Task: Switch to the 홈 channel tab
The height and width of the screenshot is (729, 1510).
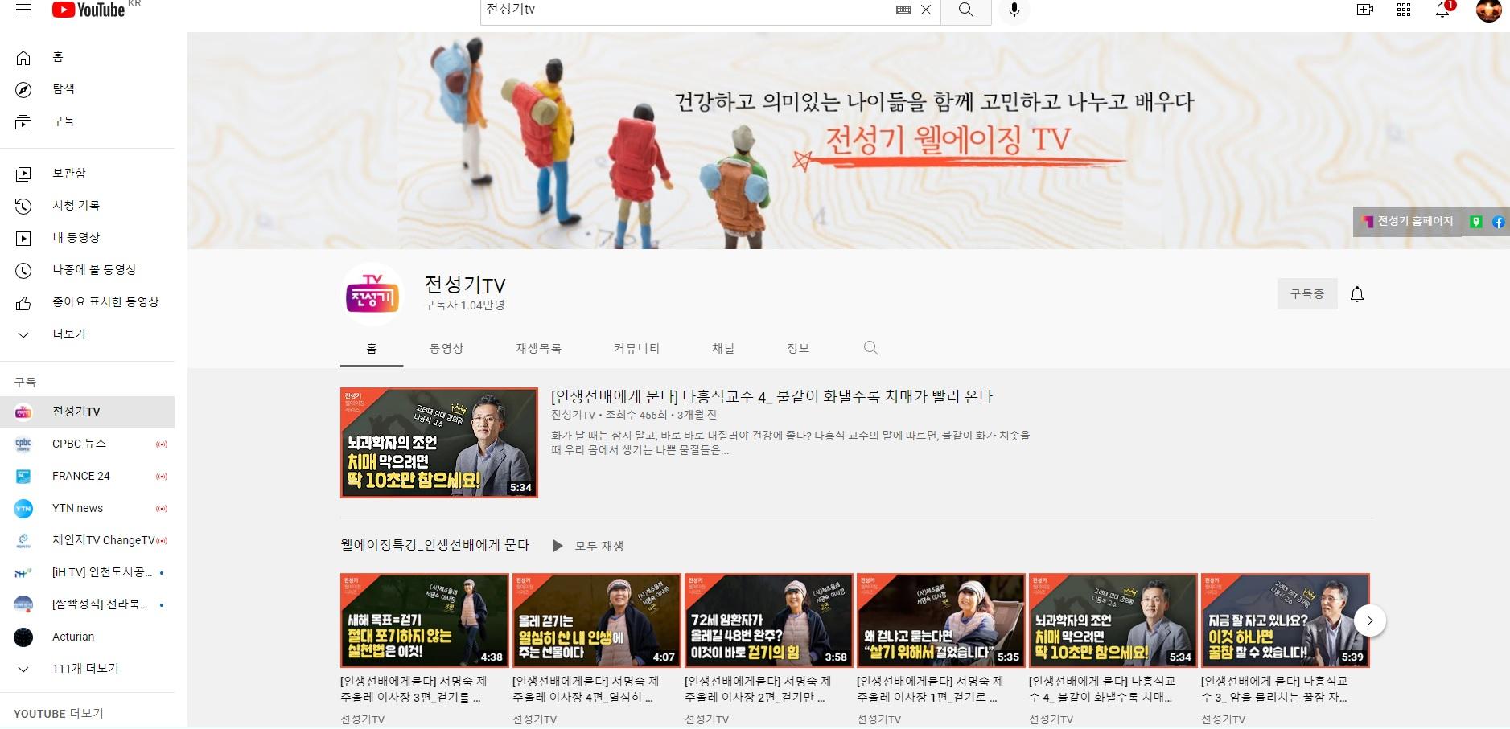Action: click(372, 349)
